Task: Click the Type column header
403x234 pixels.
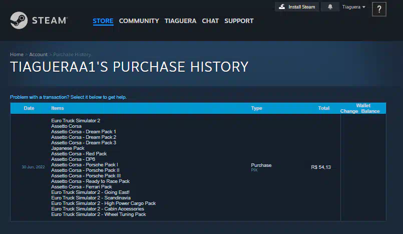Action: click(x=256, y=108)
